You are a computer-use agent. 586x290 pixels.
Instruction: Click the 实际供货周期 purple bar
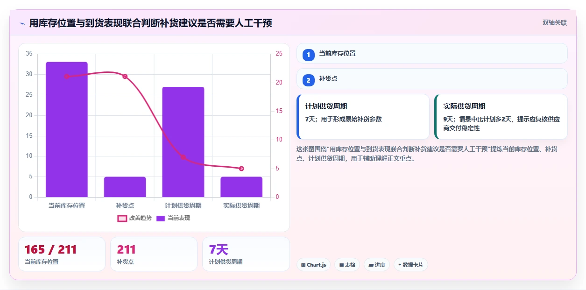tap(241, 187)
